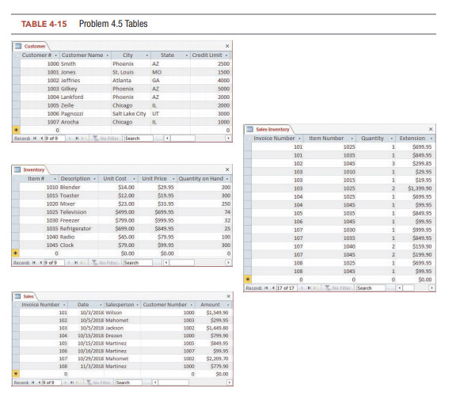Viewport: 475px width, 411px height.
Task: Click Search box in Inventory table navigation
Action: 138,263
